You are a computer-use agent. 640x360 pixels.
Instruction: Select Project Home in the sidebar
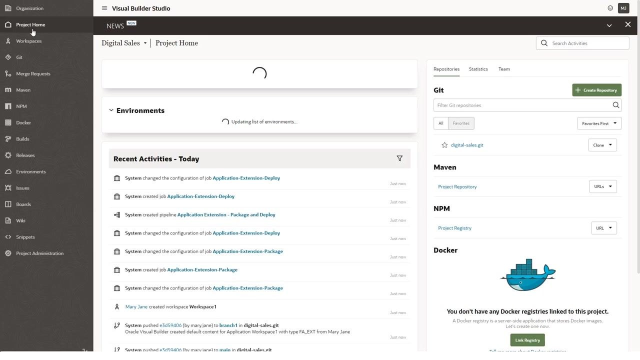pos(46,24)
